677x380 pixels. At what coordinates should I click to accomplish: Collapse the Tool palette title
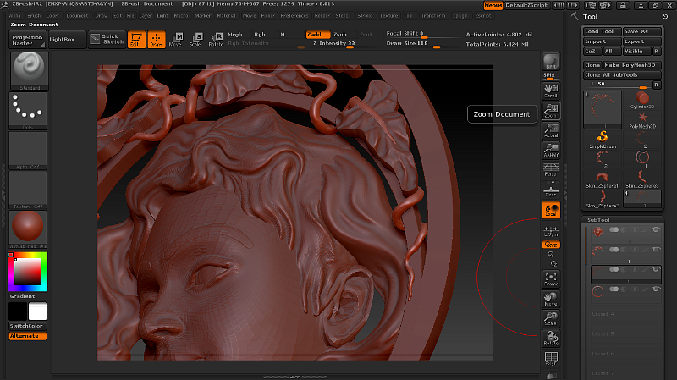[590, 17]
